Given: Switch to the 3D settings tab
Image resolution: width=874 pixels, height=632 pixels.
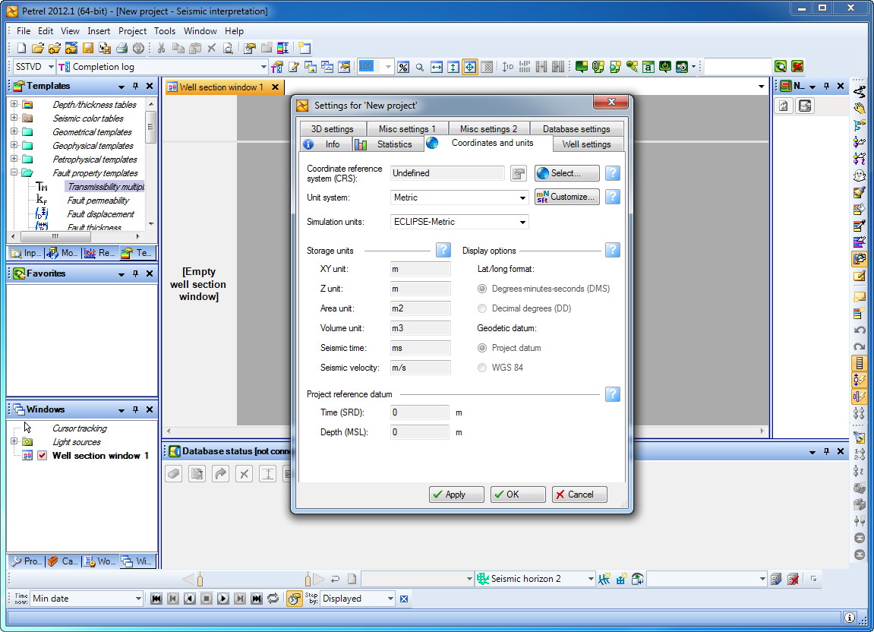Looking at the screenshot, I should tap(332, 129).
